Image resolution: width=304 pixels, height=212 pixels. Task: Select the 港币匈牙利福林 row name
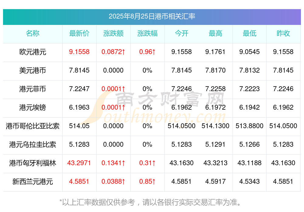tap(33, 163)
